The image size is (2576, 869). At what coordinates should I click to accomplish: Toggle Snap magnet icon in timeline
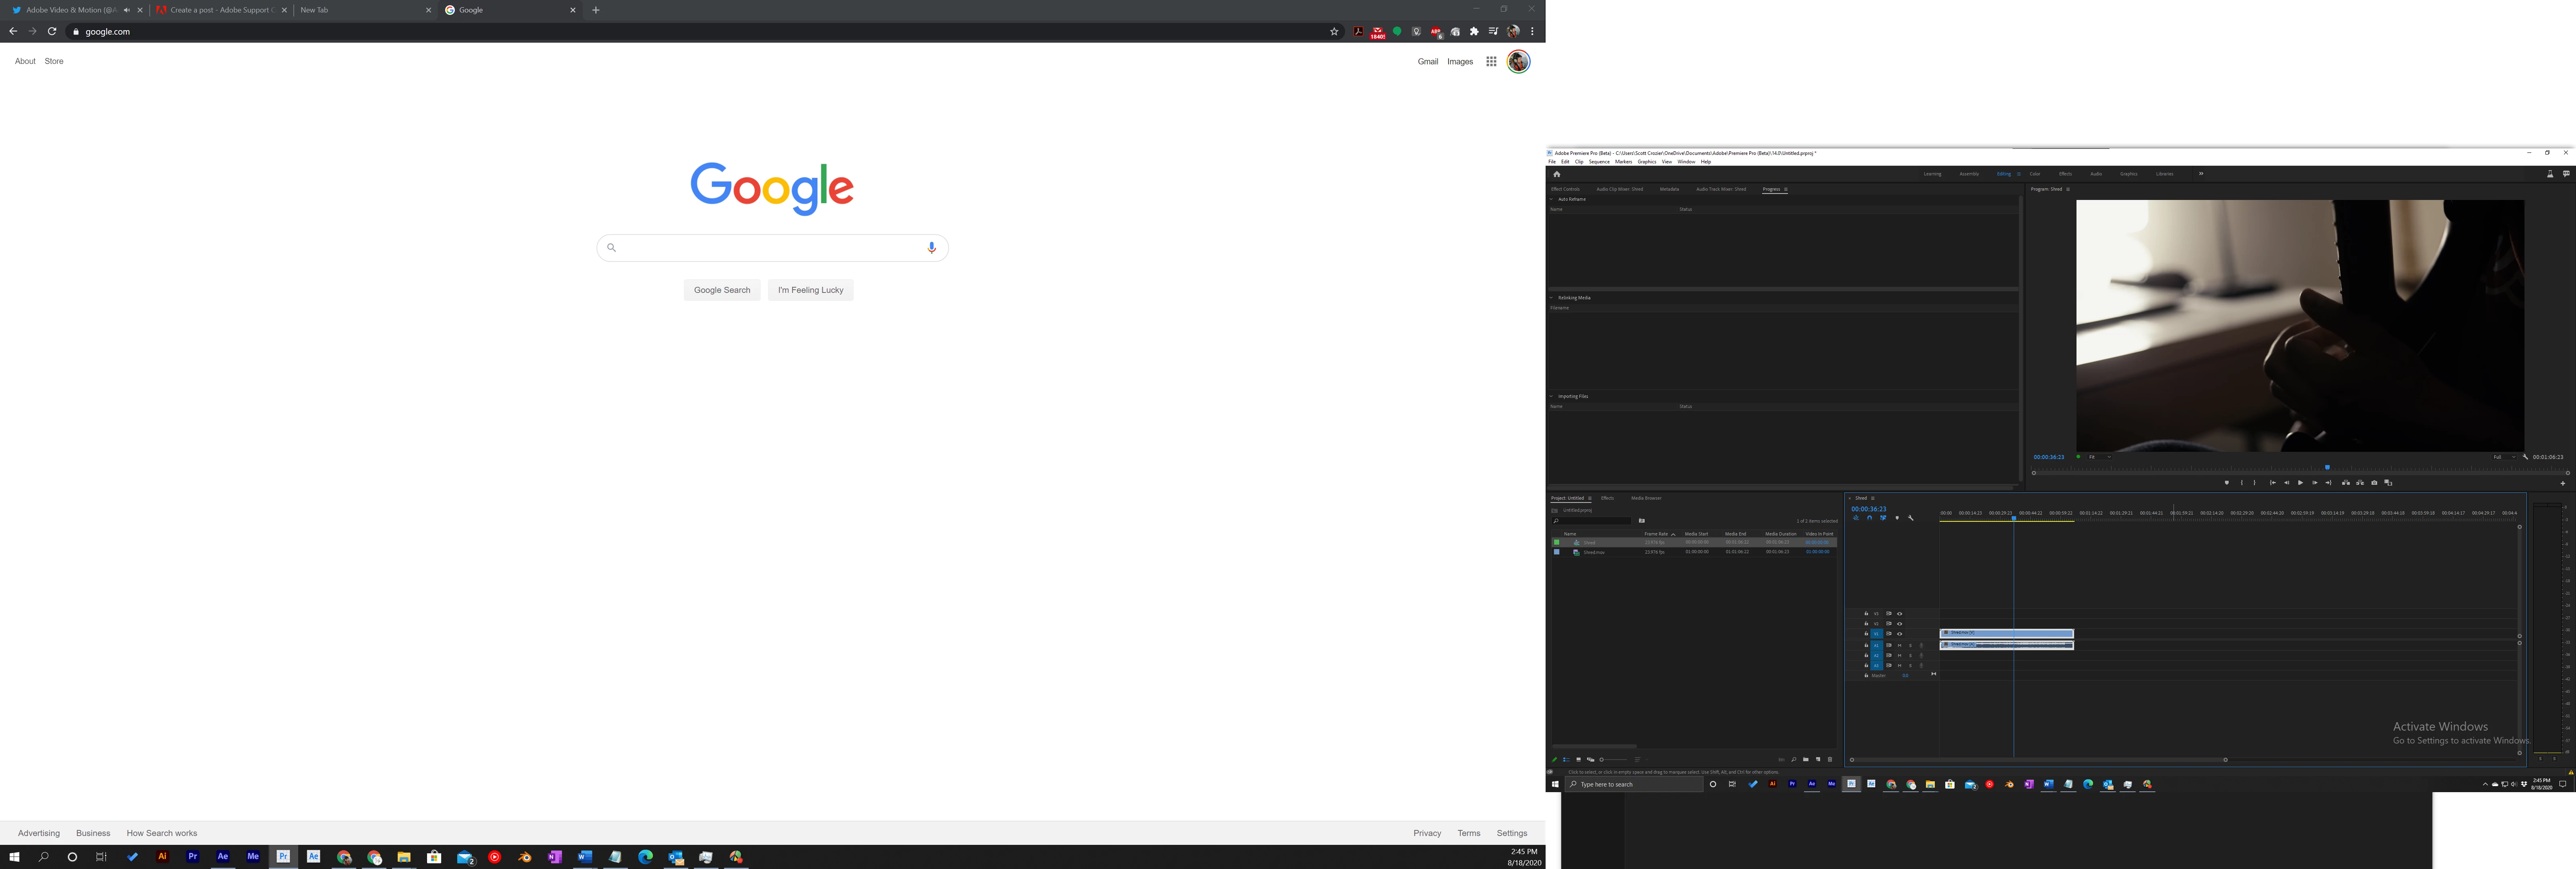[x=1870, y=518]
